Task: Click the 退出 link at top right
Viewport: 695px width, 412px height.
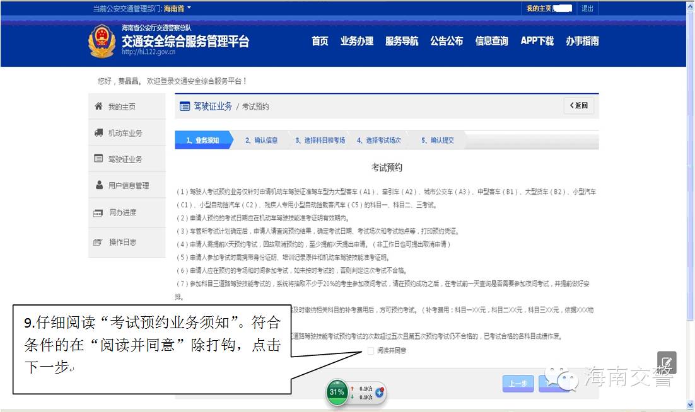Action: (x=587, y=9)
